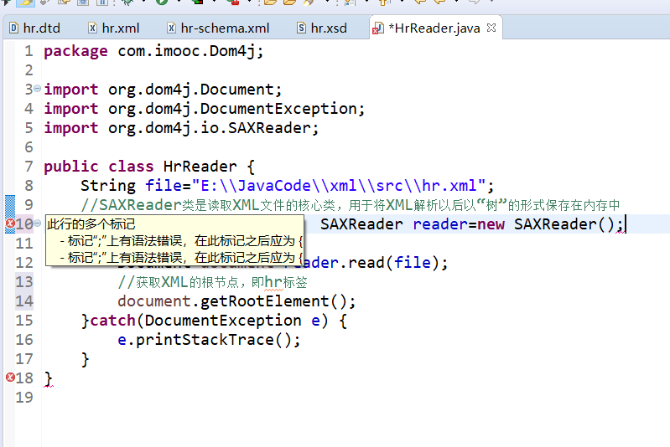This screenshot has width=670, height=447.
Task: Click e.printStackTrace() on line 16
Action: [205, 340]
